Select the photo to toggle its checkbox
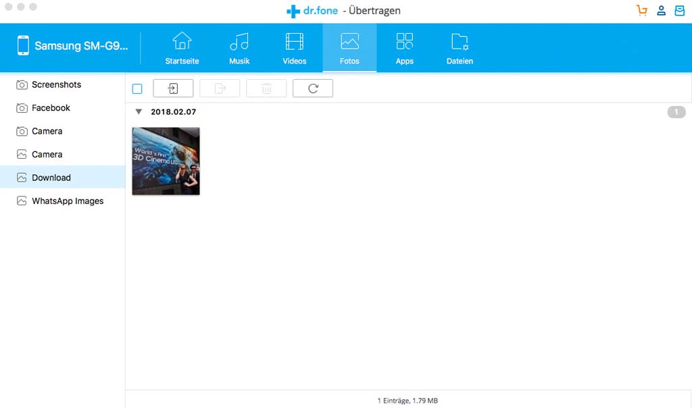Image resolution: width=692 pixels, height=408 pixels. point(166,161)
